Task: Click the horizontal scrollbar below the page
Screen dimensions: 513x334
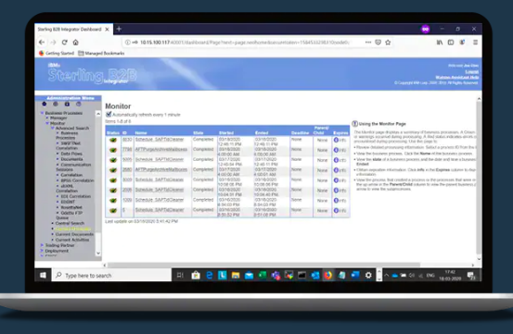Action: [263, 265]
